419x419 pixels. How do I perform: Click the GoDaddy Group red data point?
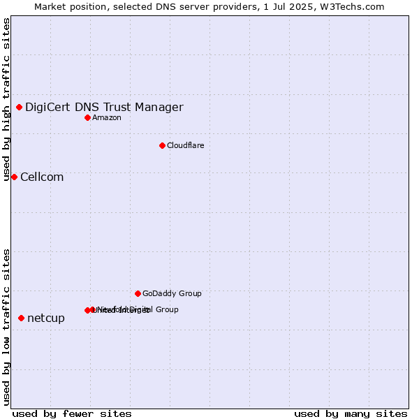click(138, 294)
